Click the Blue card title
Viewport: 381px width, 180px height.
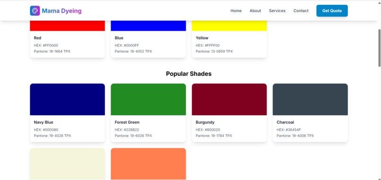click(119, 38)
